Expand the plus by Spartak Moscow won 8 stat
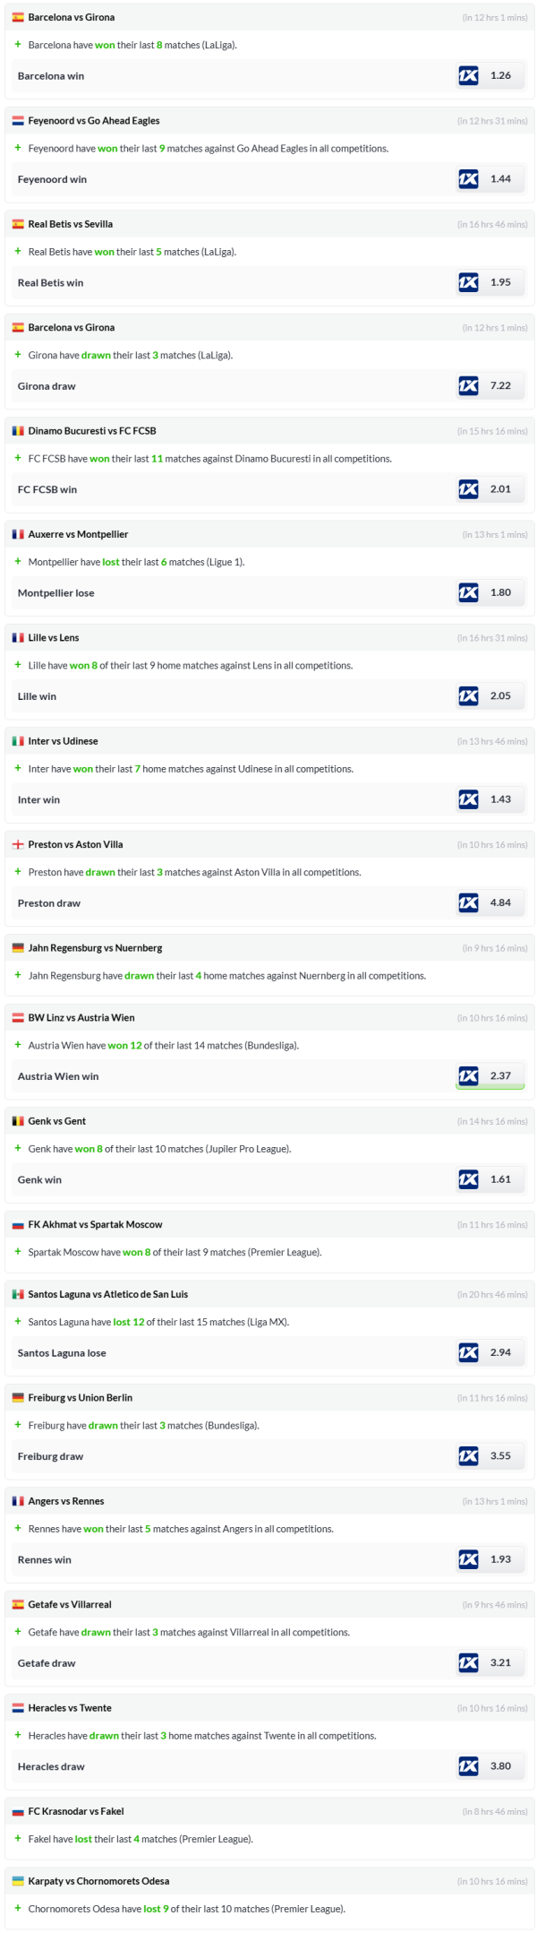This screenshot has height=1933, width=537. coord(18,1252)
